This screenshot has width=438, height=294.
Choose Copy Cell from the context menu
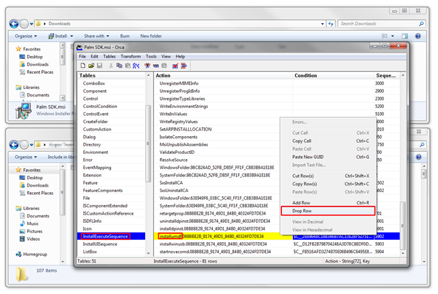(x=328, y=141)
